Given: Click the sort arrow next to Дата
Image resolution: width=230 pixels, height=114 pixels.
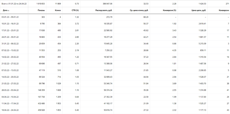Looking at the screenshot, I should pos(8,10).
